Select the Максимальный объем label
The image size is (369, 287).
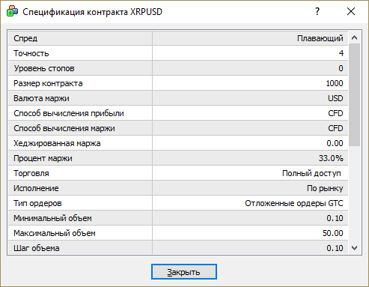[55, 233]
